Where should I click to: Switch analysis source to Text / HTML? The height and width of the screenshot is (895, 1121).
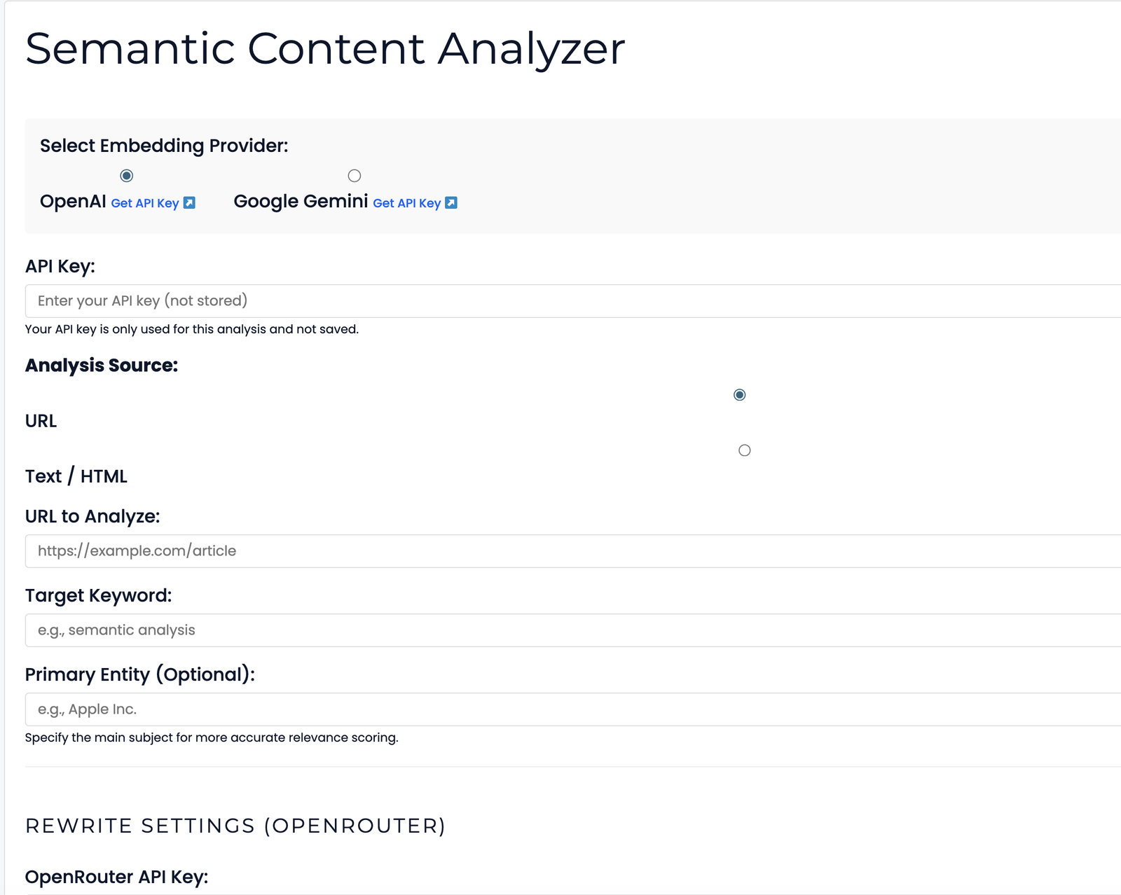[x=745, y=450]
